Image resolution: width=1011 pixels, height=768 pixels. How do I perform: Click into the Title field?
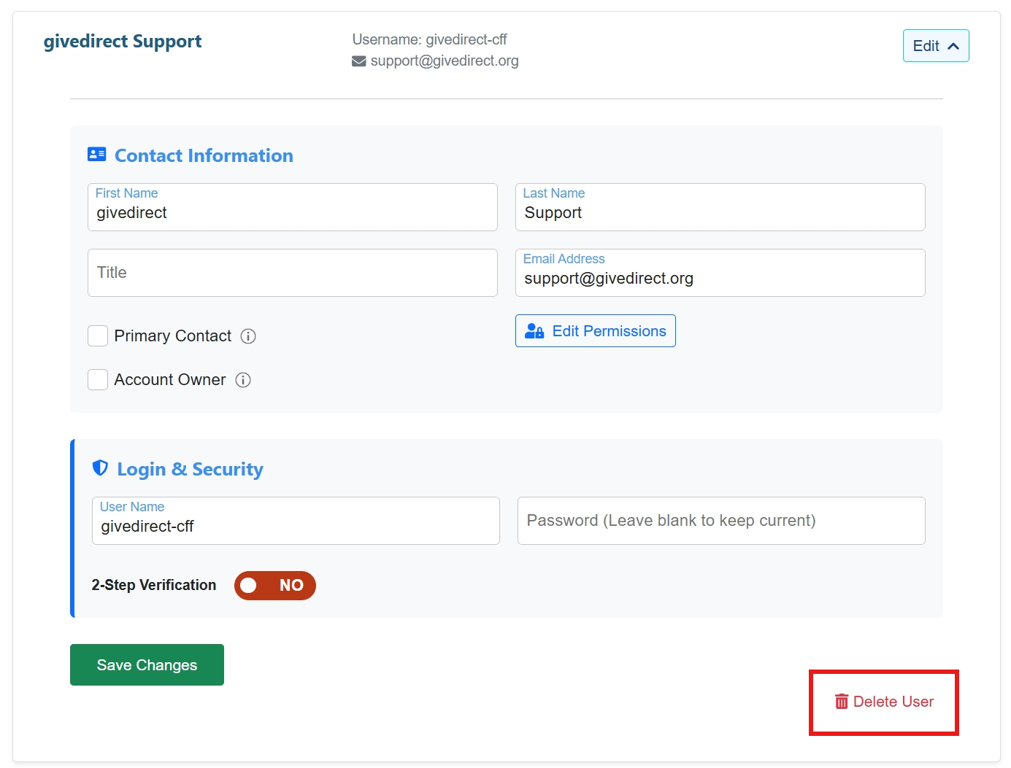click(293, 273)
